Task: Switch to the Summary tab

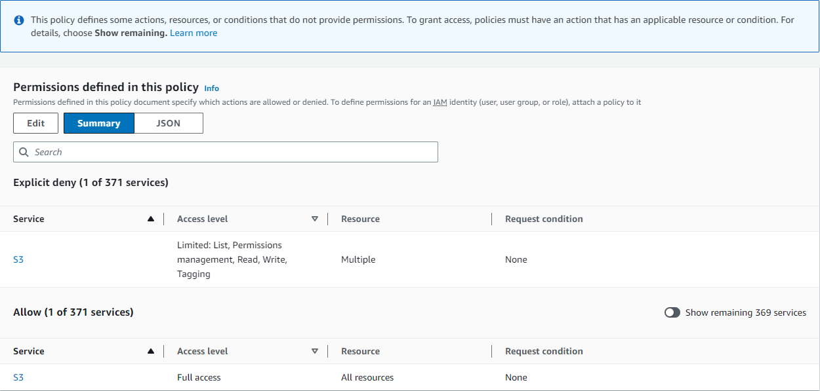Action: point(98,122)
